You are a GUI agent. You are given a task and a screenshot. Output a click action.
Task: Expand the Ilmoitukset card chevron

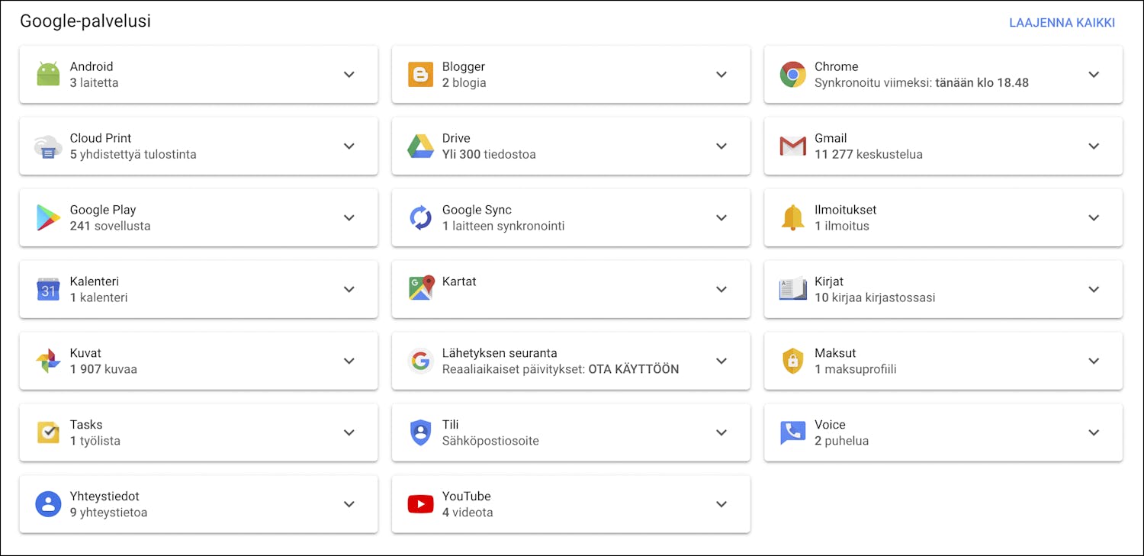(x=1094, y=218)
